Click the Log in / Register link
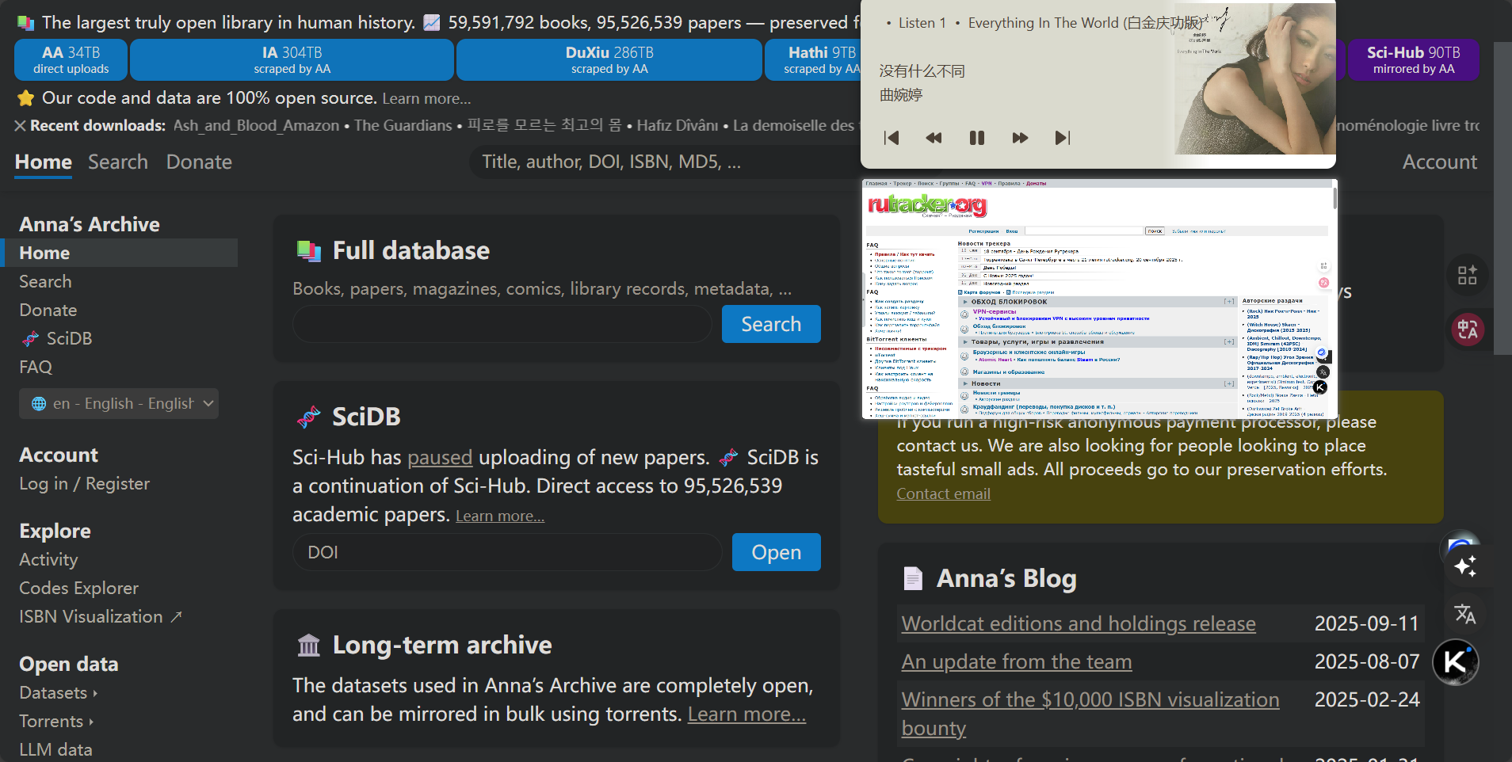The width and height of the screenshot is (1512, 762). (84, 484)
